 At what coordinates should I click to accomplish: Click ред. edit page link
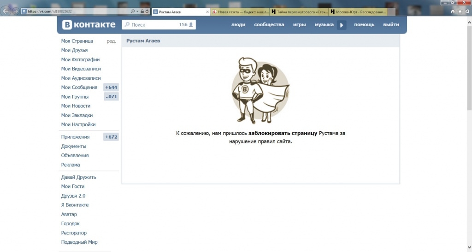coord(111,41)
